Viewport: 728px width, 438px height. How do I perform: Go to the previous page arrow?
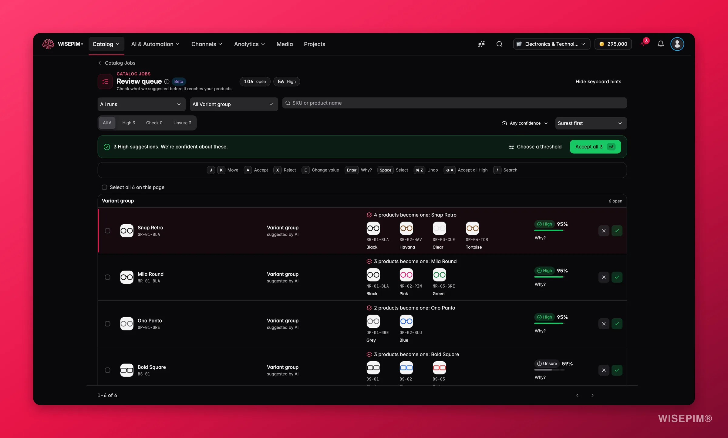point(577,395)
